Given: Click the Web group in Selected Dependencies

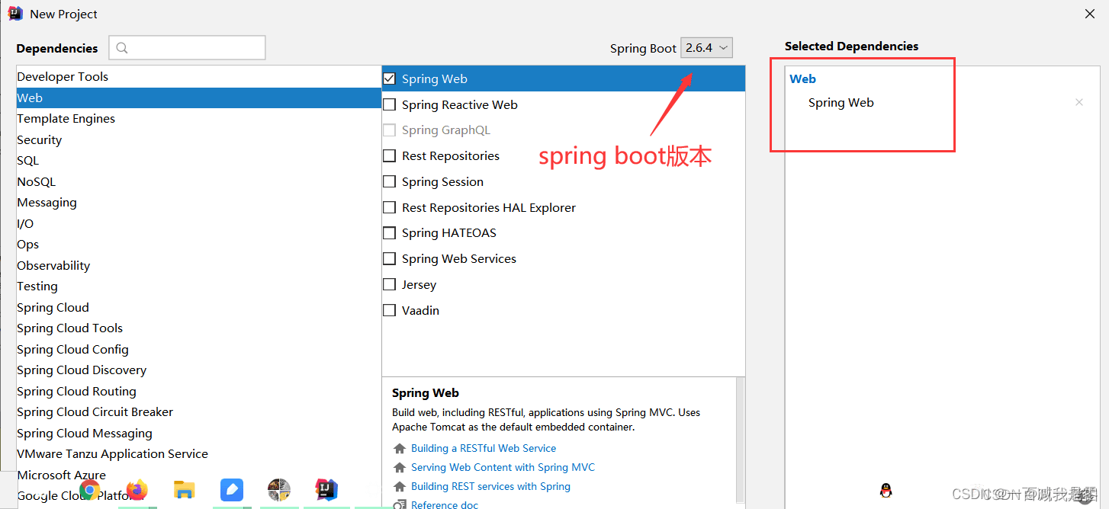Looking at the screenshot, I should coord(802,78).
